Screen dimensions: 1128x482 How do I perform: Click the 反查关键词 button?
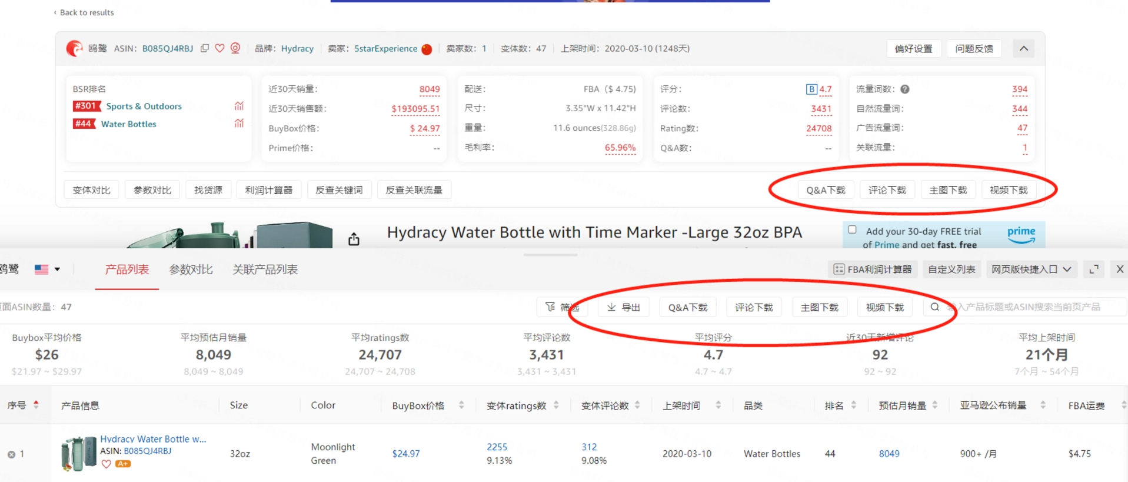339,190
